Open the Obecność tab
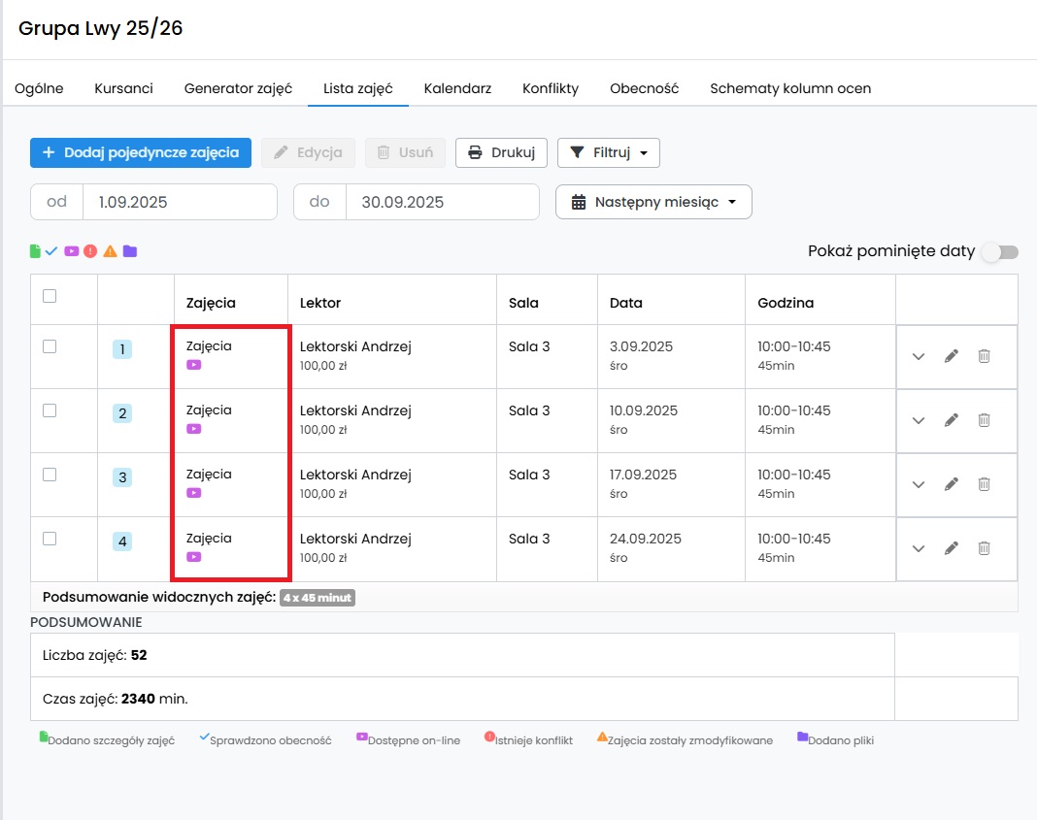 (x=644, y=88)
